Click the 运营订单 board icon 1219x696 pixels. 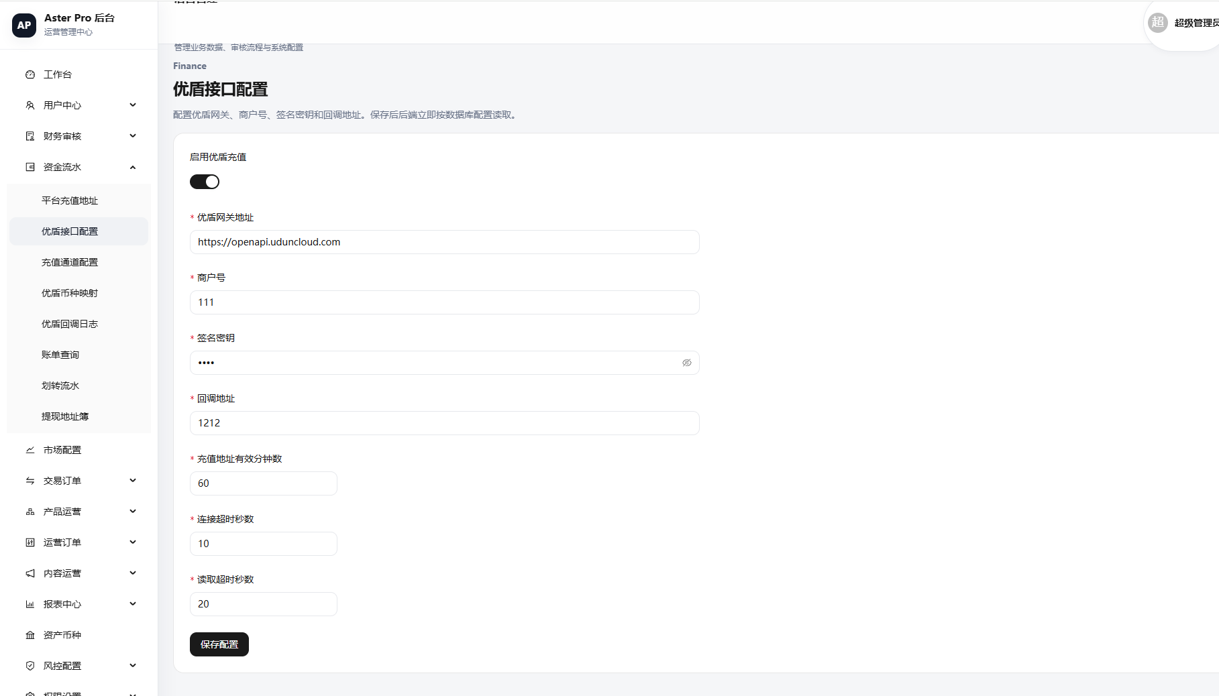30,542
